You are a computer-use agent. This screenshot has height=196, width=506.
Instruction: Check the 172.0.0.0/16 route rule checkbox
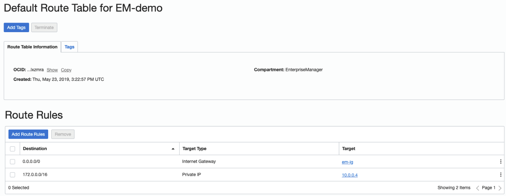click(x=13, y=175)
